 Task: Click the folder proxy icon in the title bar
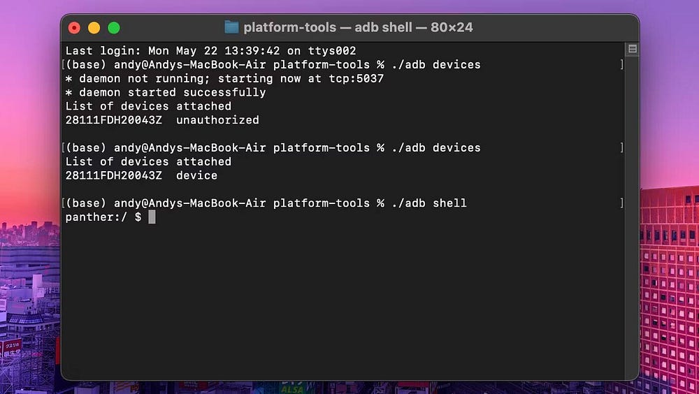(231, 27)
